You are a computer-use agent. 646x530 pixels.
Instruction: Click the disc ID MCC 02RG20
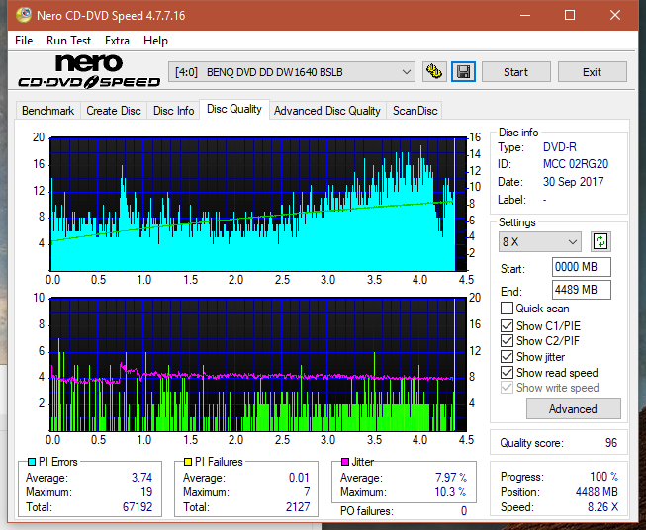[576, 164]
